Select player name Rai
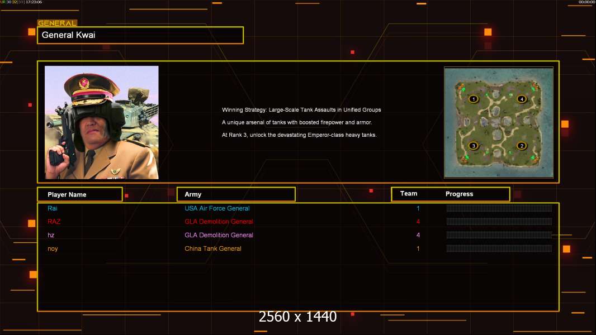Image resolution: width=596 pixels, height=335 pixels. (53, 208)
